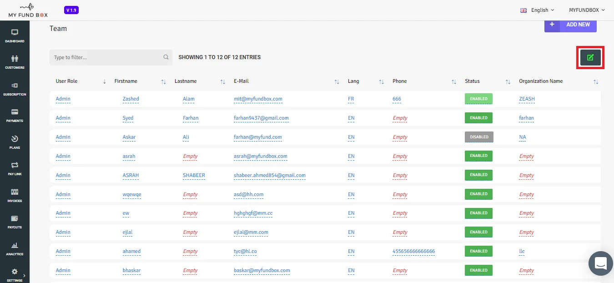Click email mit@myfundbox.com

[x=258, y=99]
